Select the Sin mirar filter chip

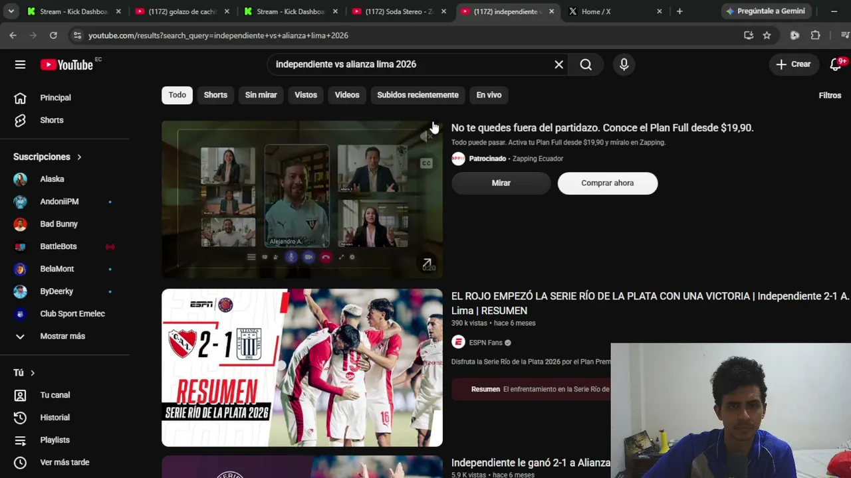(x=261, y=95)
